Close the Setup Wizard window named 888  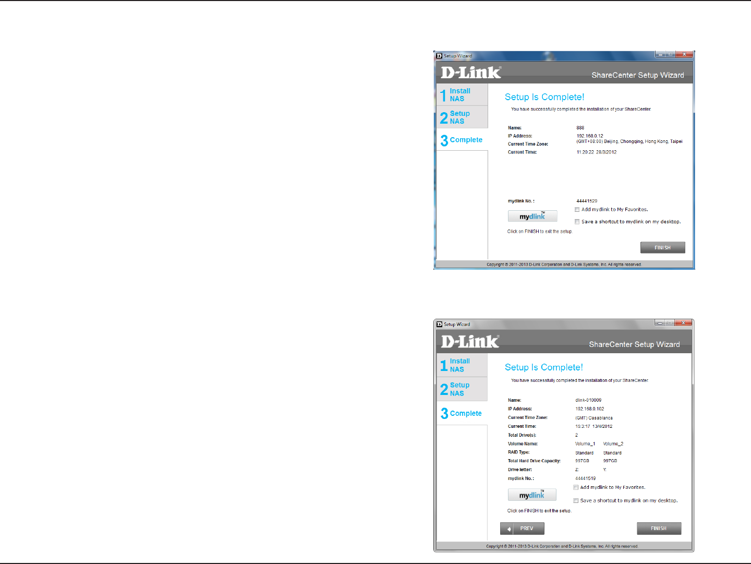[x=684, y=54]
